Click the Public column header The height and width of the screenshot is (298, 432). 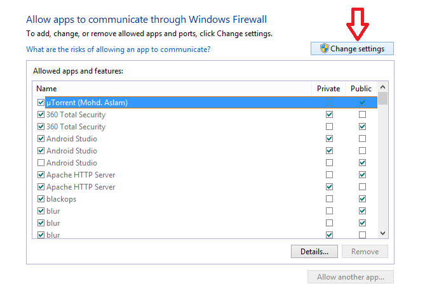pos(361,89)
